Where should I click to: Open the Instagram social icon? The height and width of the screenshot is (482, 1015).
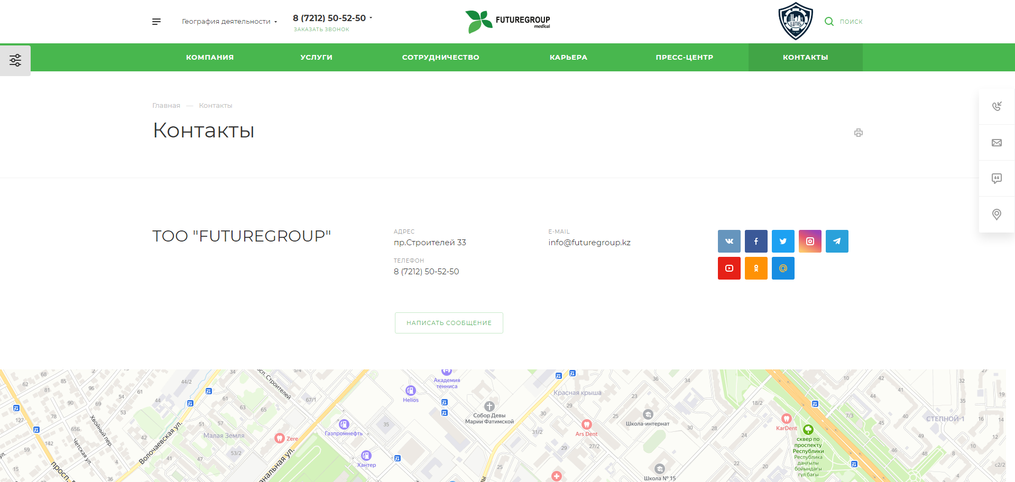[810, 241]
